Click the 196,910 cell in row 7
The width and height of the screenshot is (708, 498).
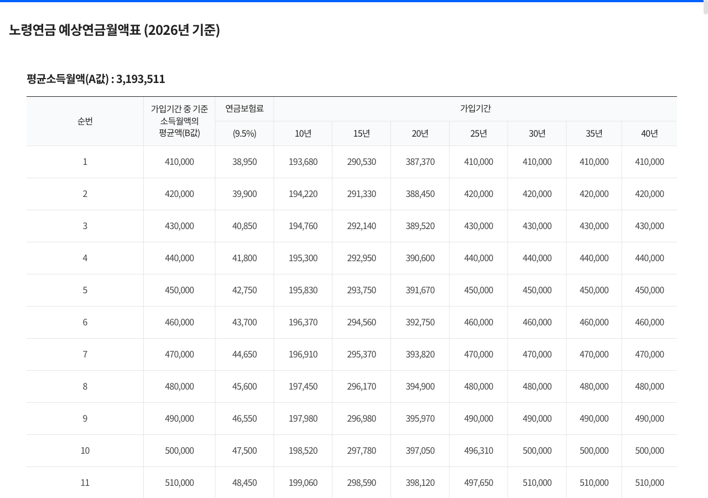[303, 355]
